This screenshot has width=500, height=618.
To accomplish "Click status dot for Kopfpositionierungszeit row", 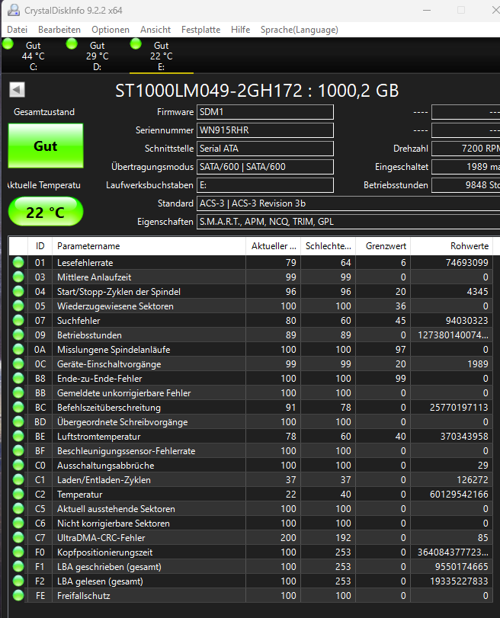I will coord(18,552).
